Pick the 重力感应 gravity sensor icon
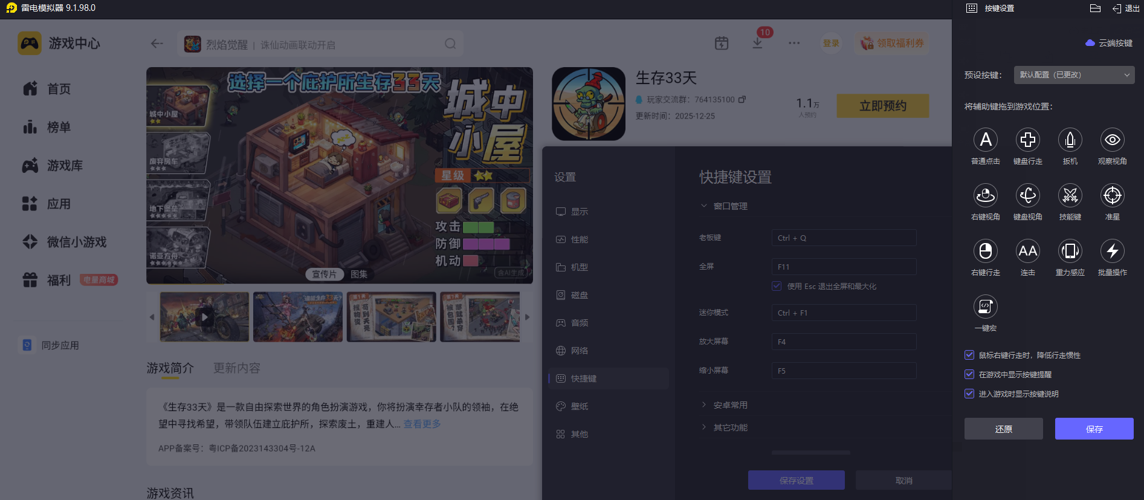Screen dimensions: 1144x500 pyautogui.click(x=1070, y=251)
